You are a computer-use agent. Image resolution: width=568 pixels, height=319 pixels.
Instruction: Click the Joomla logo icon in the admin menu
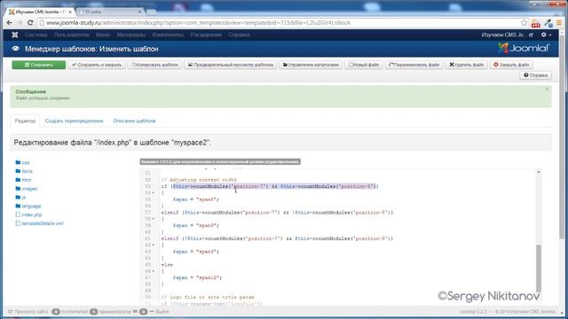coord(15,35)
